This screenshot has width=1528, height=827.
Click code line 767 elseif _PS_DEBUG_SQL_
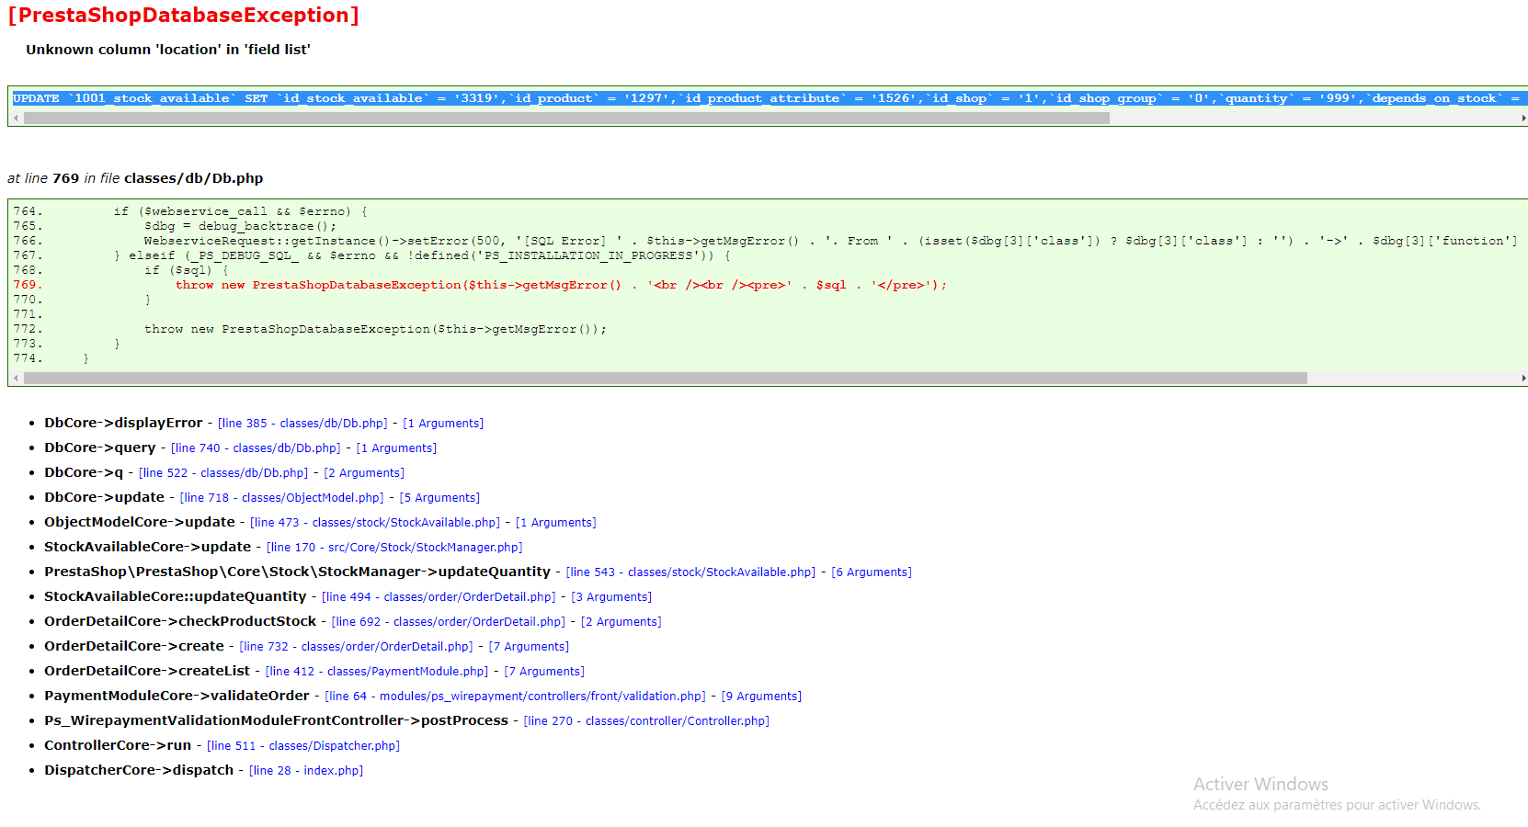pyautogui.click(x=422, y=255)
